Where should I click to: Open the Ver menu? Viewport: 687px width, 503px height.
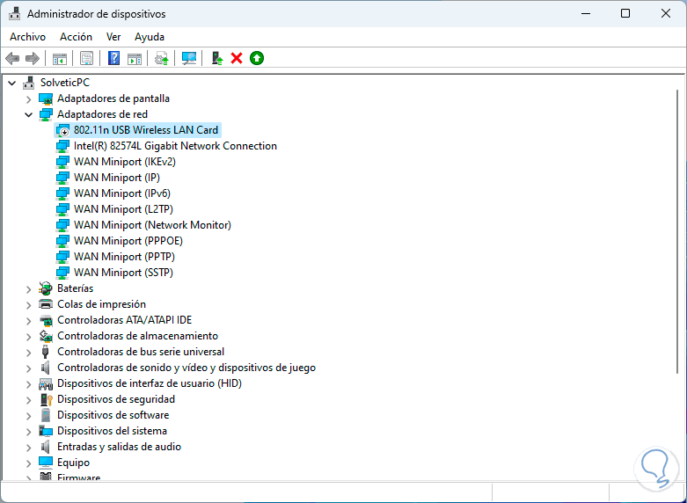(x=113, y=37)
